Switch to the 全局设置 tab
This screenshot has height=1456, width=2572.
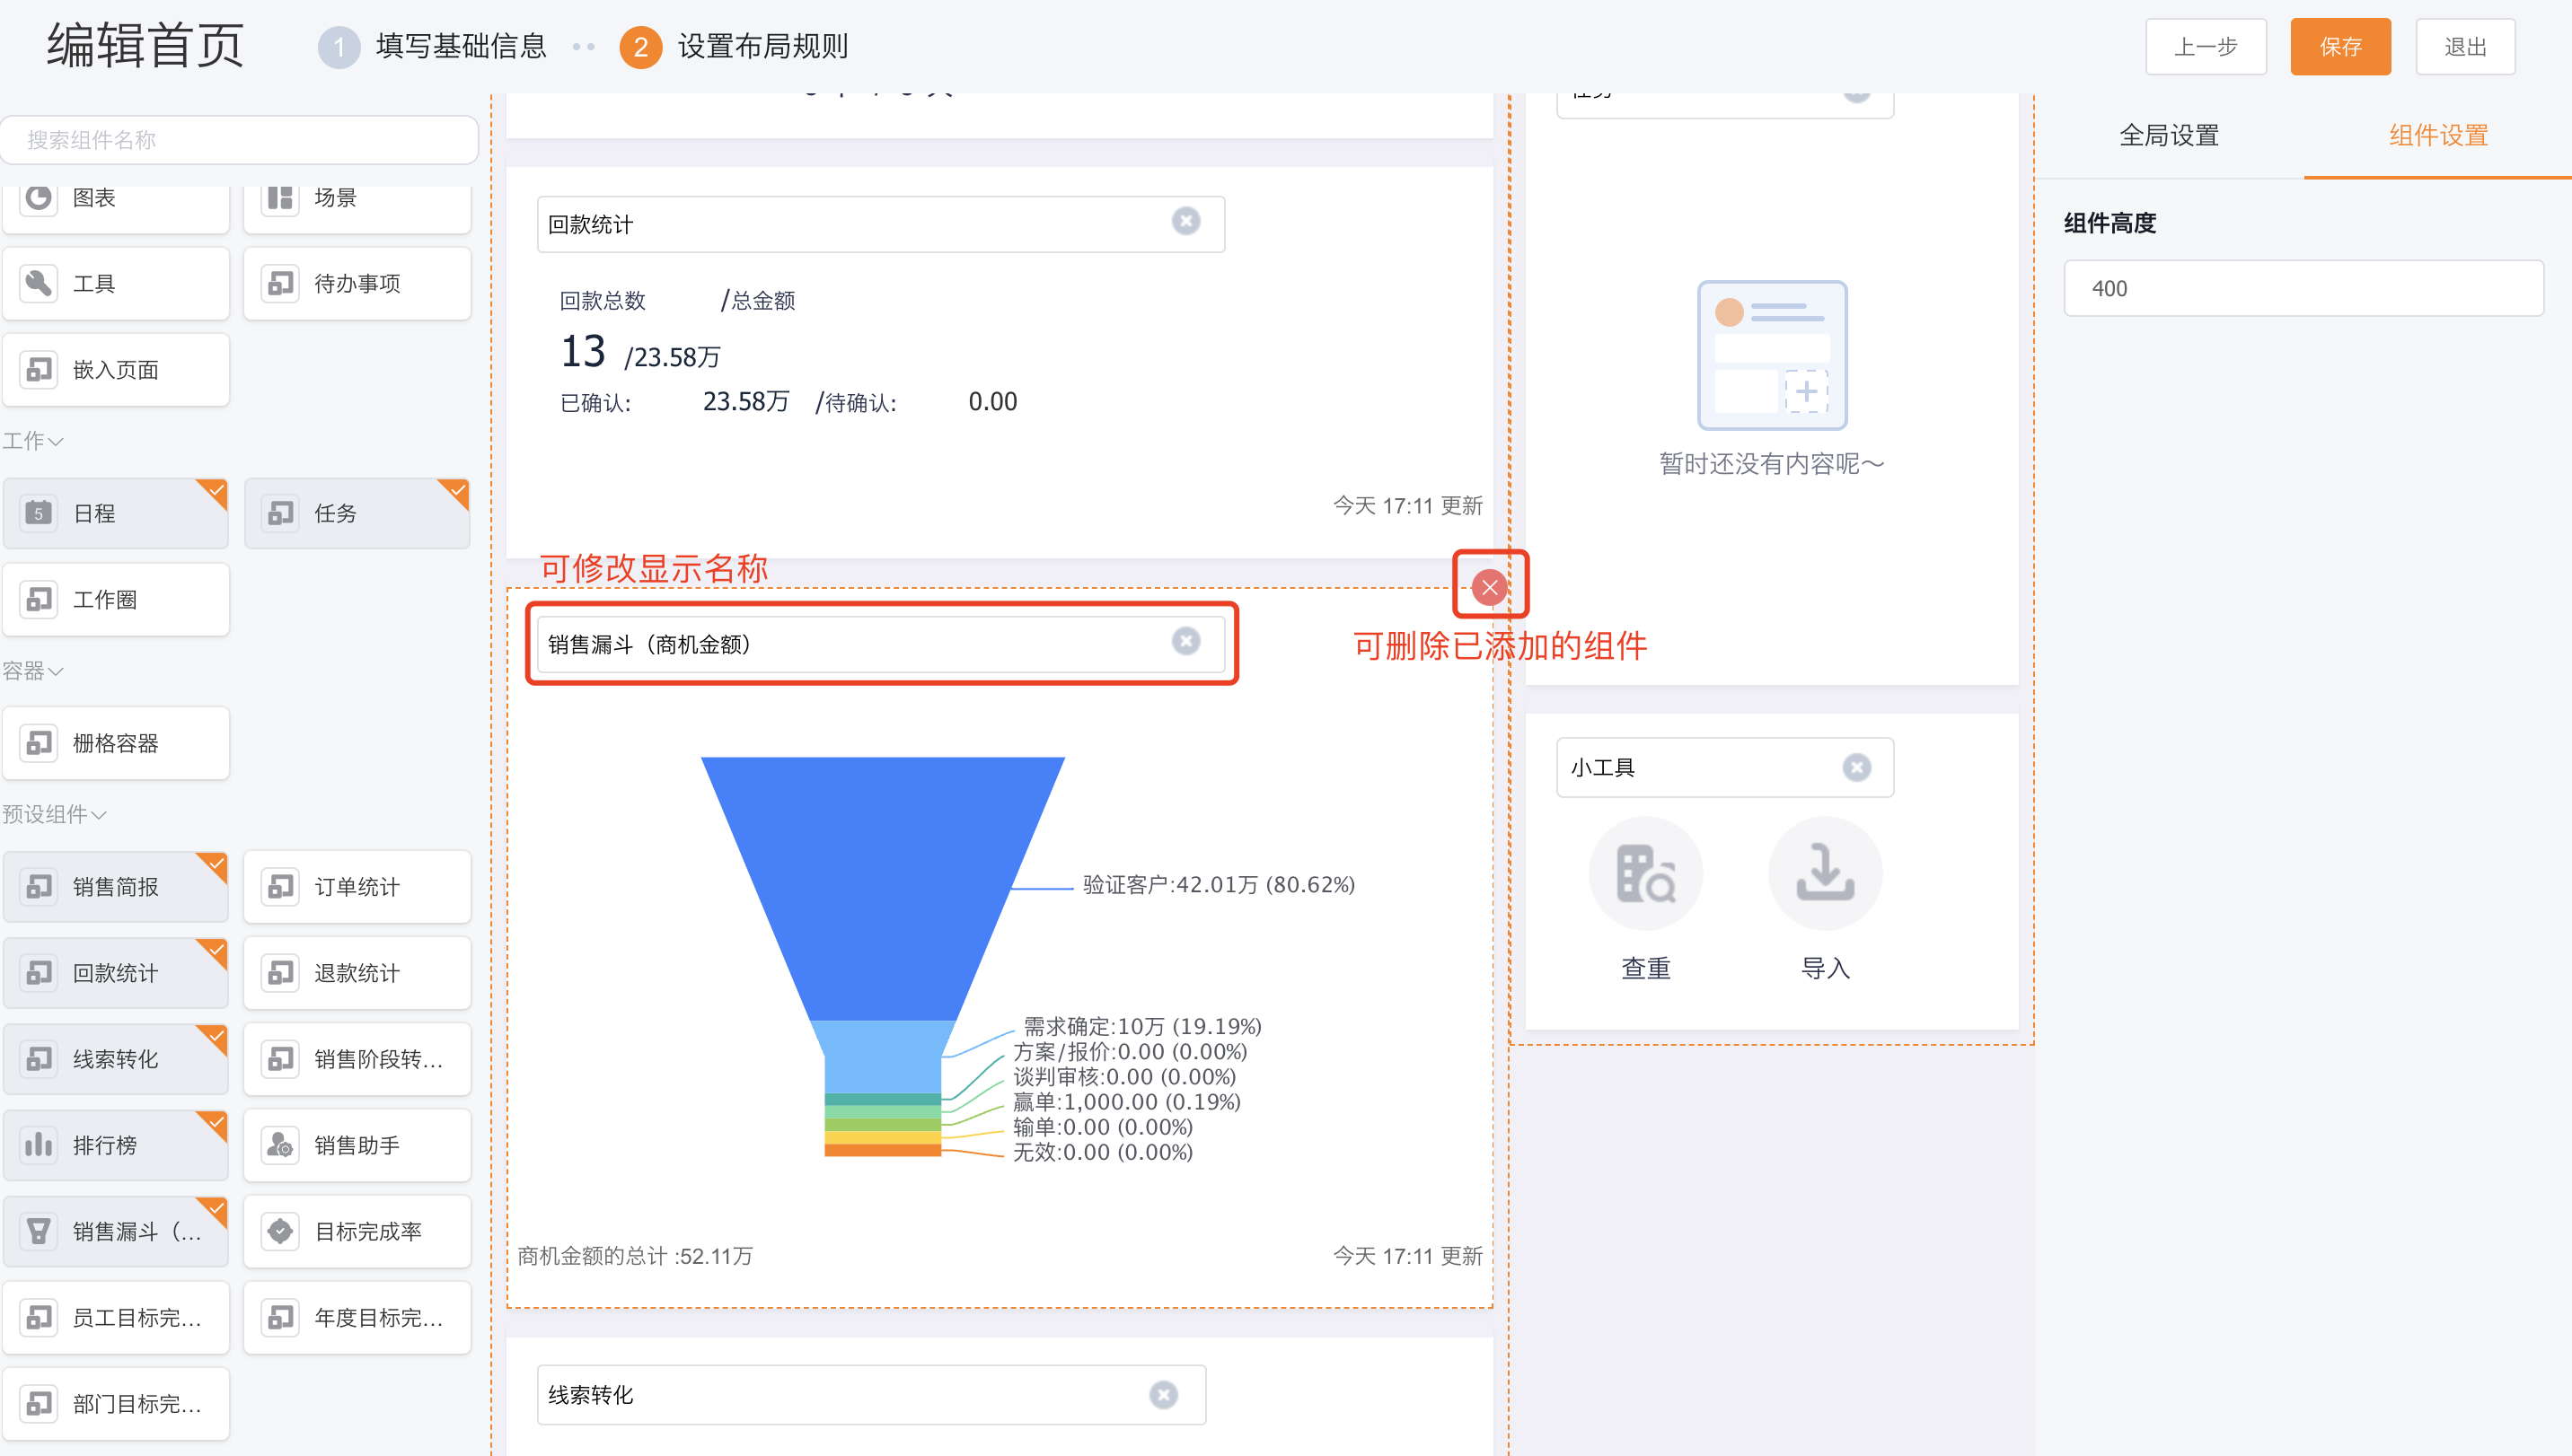tap(2169, 136)
